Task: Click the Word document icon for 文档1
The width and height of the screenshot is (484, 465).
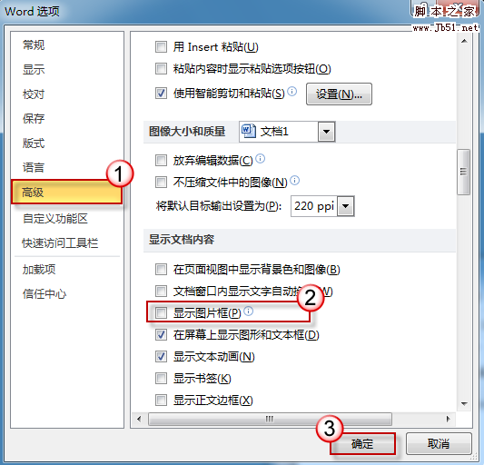Action: 249,131
